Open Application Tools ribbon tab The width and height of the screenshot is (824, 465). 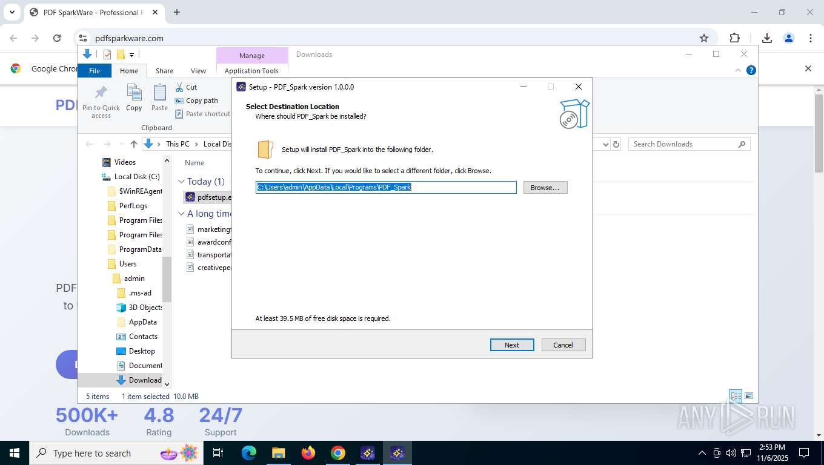click(251, 71)
